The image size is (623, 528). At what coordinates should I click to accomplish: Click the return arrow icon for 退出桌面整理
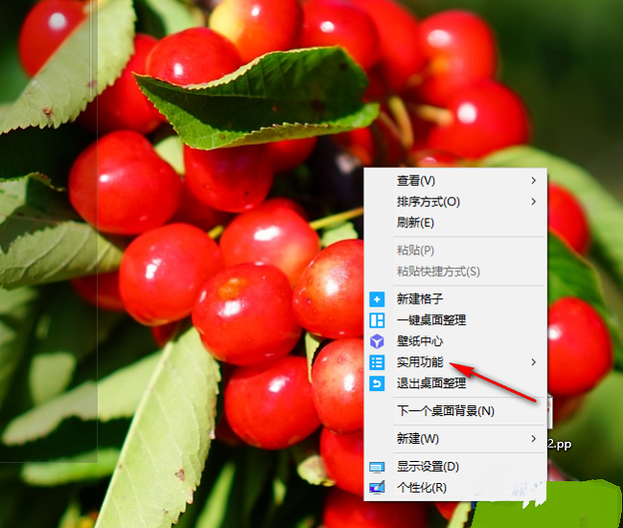(377, 383)
